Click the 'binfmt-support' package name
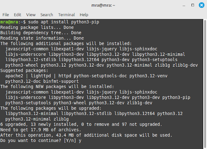This screenshot has height=149, width=207. point(61,81)
